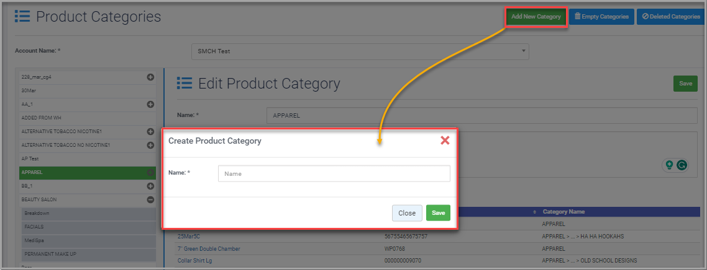Image resolution: width=707 pixels, height=270 pixels.
Task: Click the green lightbulb icon in description box
Action: (669, 165)
